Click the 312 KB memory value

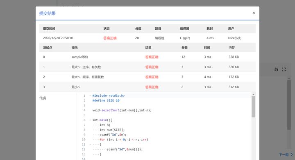pos(234,87)
